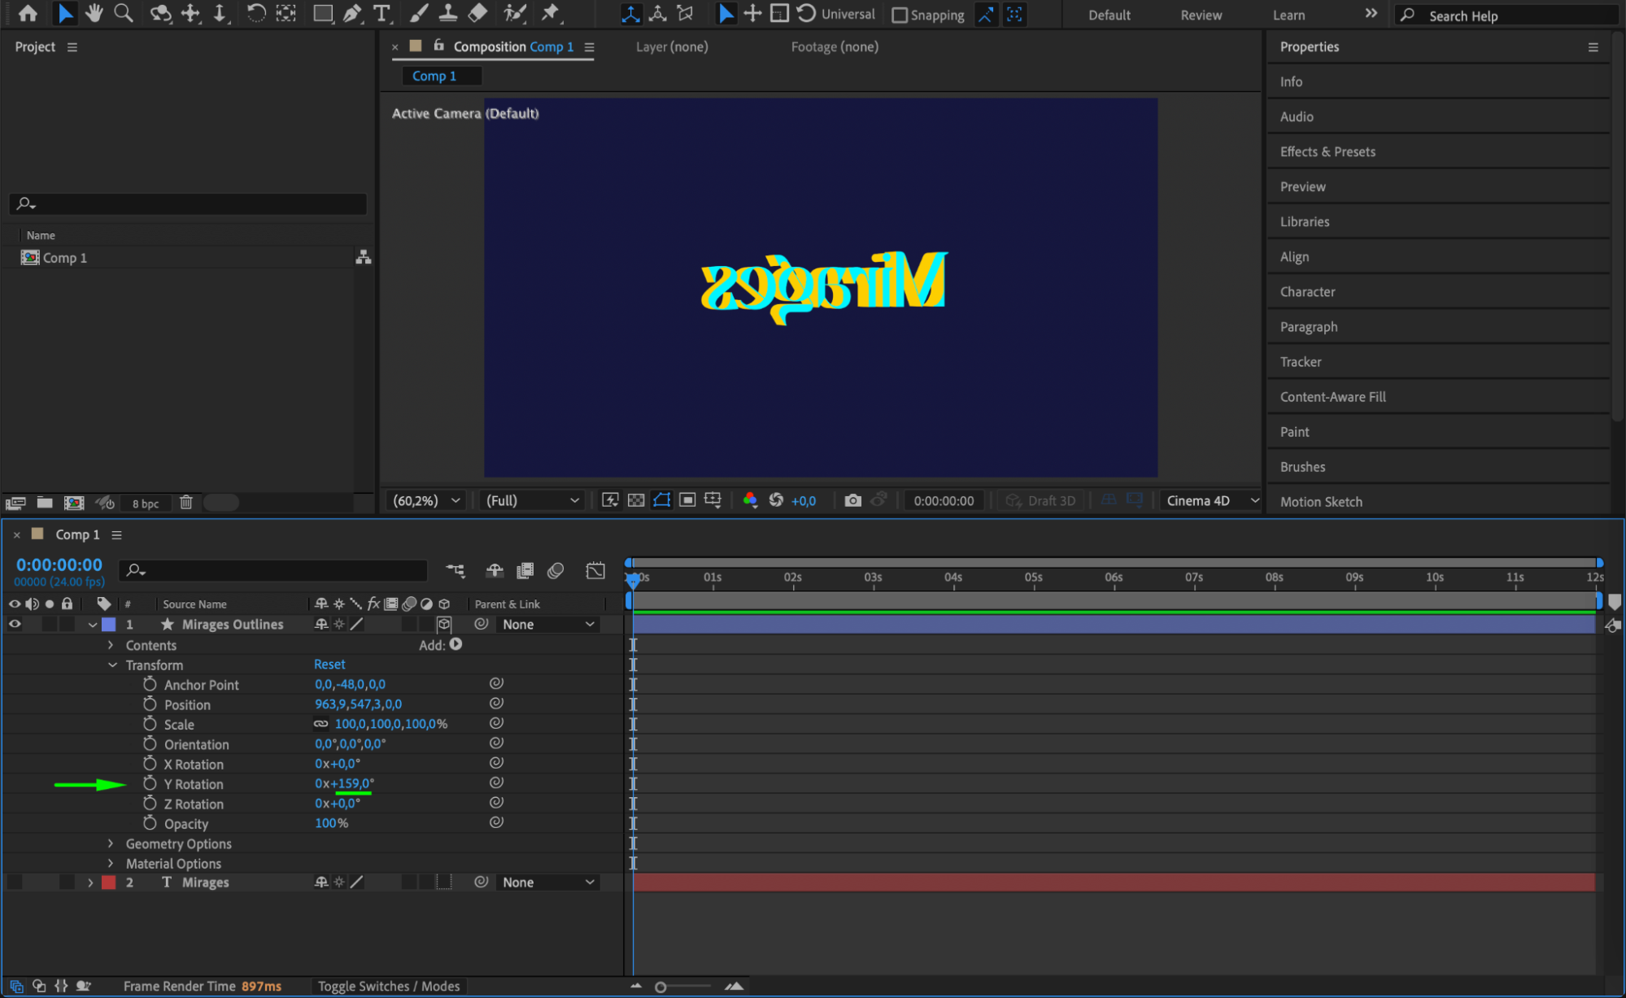Click the Rectangle shape tool
1626x998 pixels.
click(323, 13)
